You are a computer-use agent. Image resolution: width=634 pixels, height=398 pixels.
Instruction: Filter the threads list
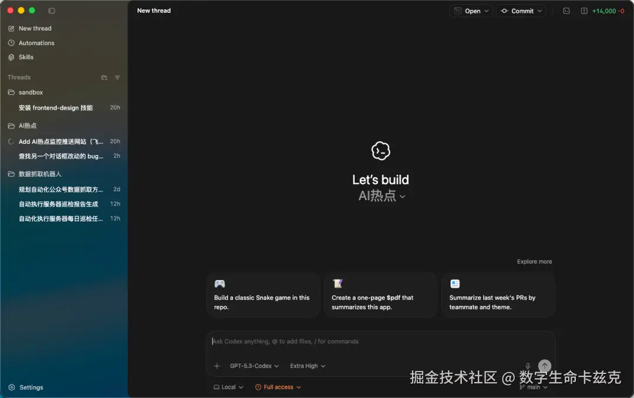tap(117, 77)
